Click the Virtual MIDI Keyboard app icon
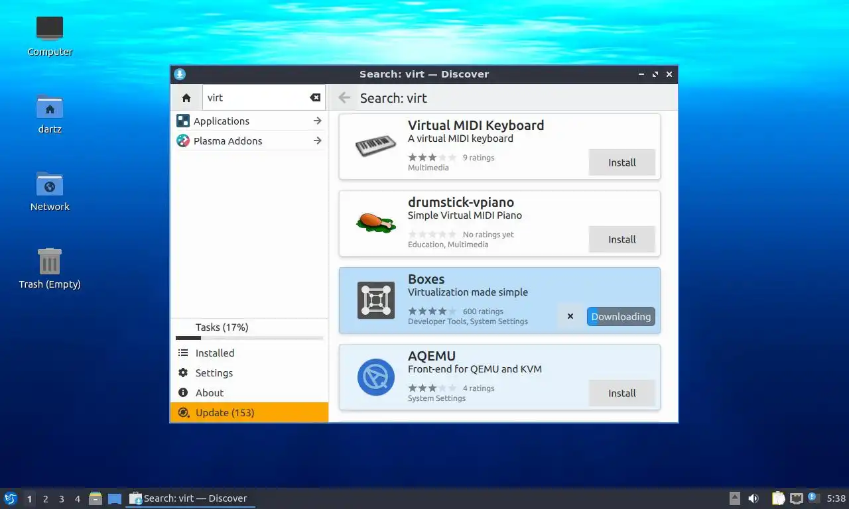The image size is (849, 509). click(x=375, y=146)
